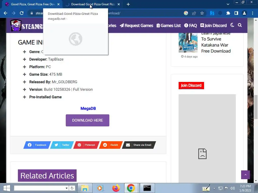Share this page icon
Viewport: 258px width, 193px height.
tap(194, 13)
